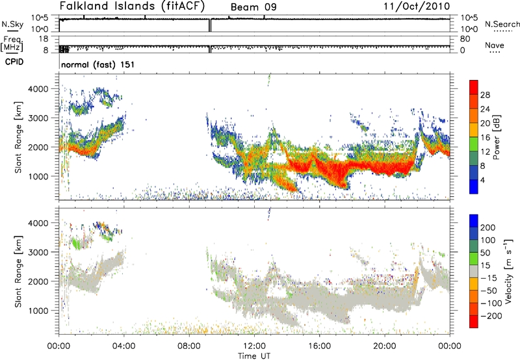
Task: Select the 'N.Sky' legend label
Action: 12,24
